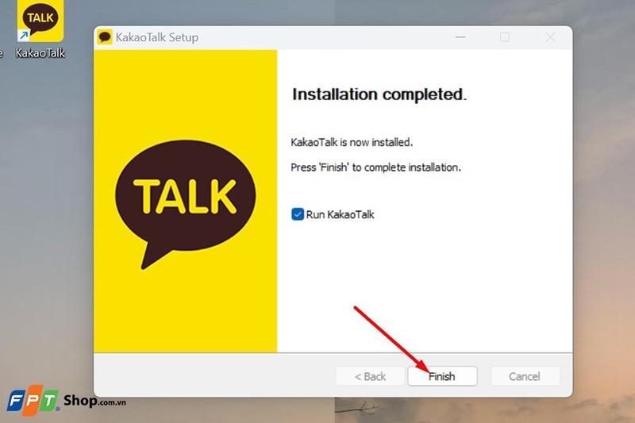The image size is (635, 423).
Task: Click the Cancel button
Action: (x=525, y=376)
